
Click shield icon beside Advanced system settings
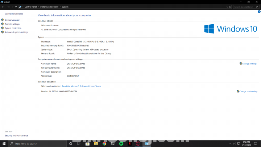coord(2,32)
